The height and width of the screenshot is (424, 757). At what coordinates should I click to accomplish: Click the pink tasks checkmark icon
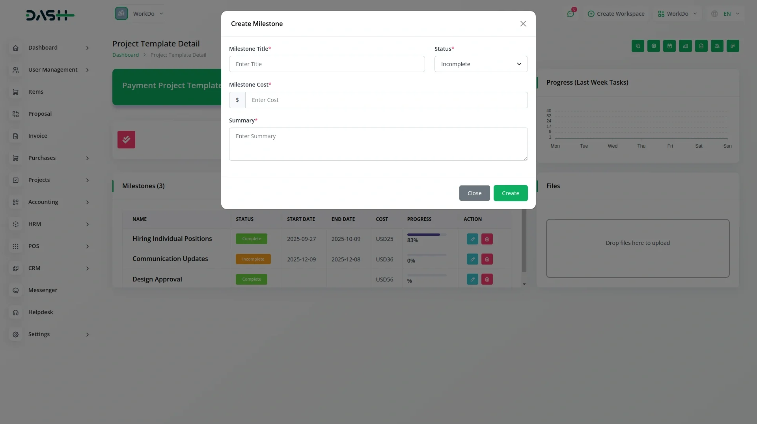coord(126,139)
